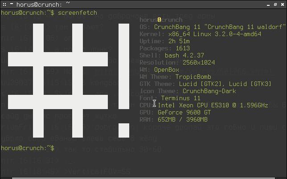287x179 pixels.
Task: Click the 'screenfetch' command text
Action: (78, 12)
